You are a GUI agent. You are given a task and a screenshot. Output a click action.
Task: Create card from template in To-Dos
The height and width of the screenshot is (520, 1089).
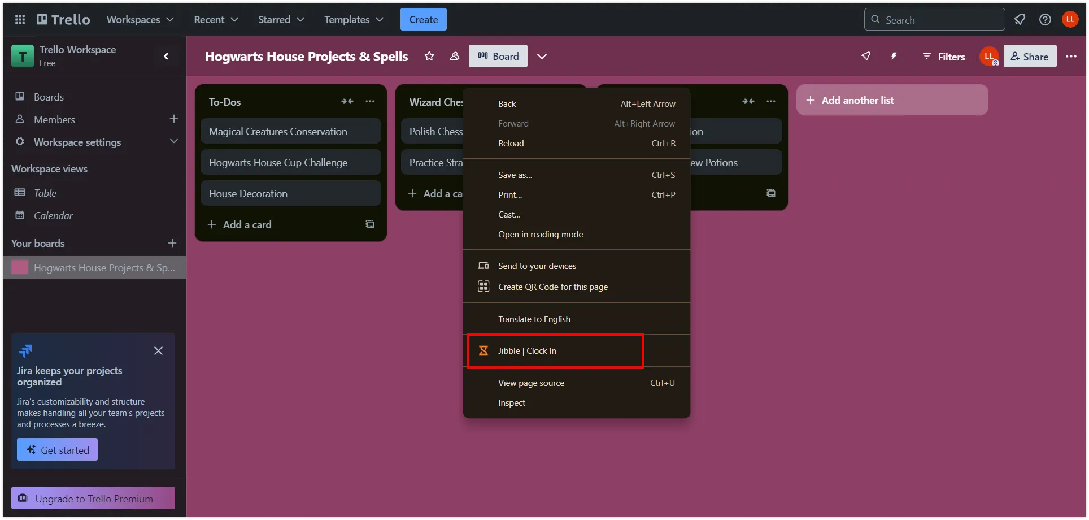[370, 224]
